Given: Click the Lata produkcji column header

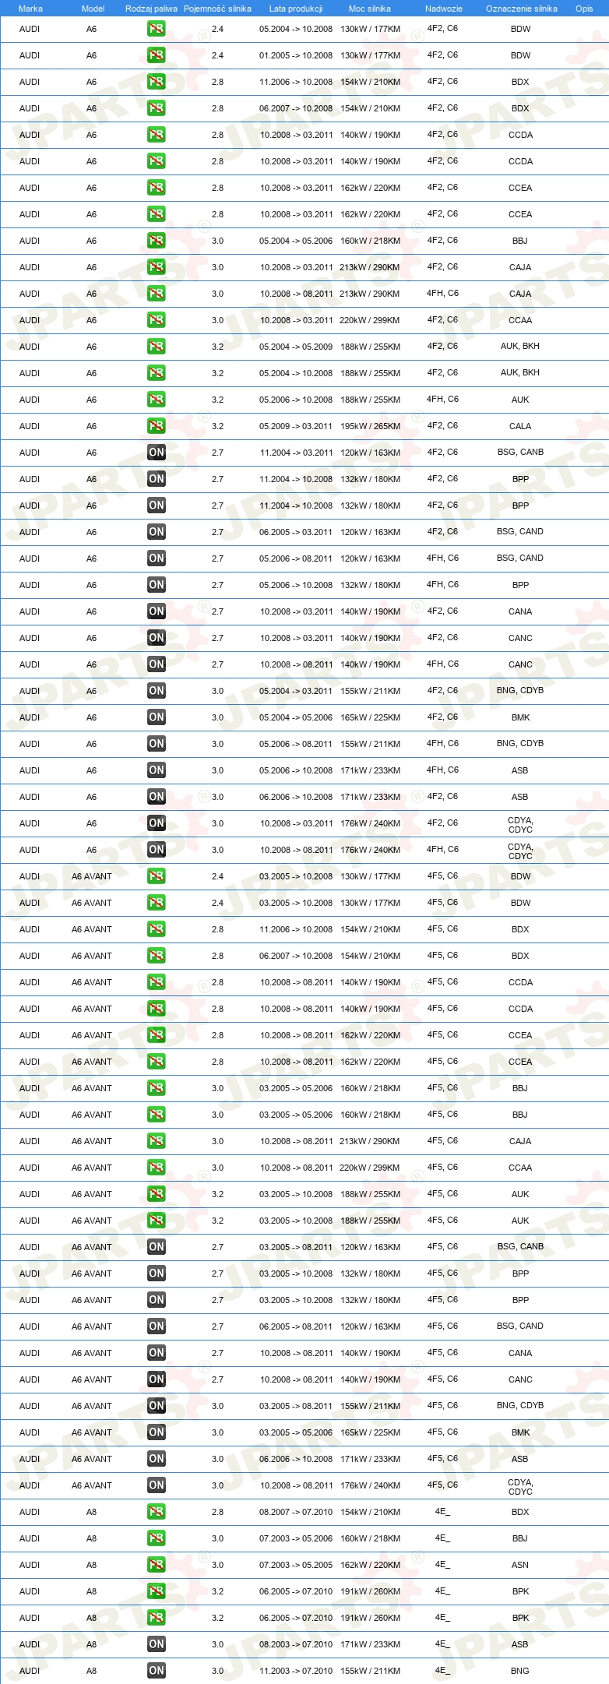Looking at the screenshot, I should click(296, 9).
